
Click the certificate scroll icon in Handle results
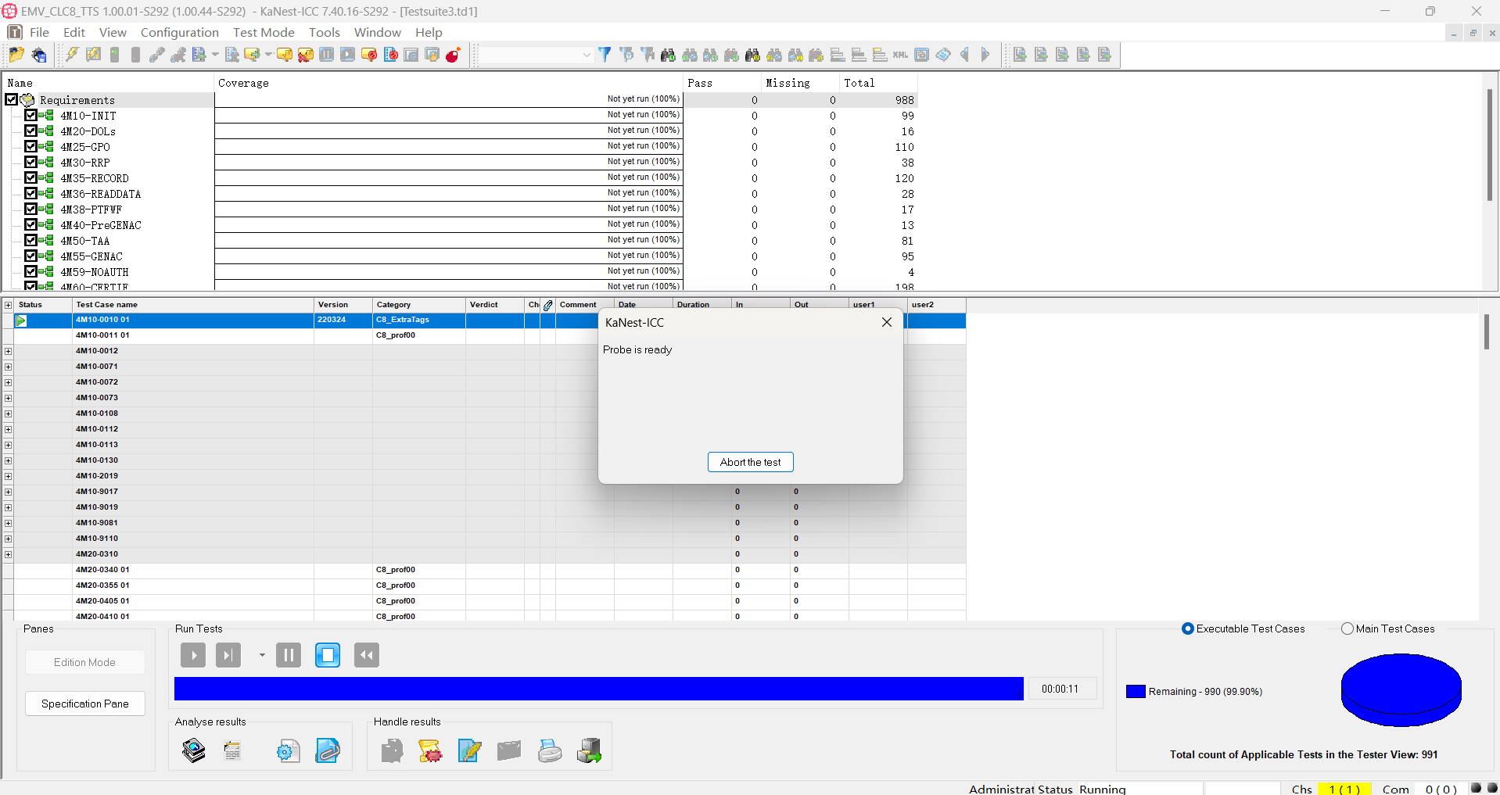[x=430, y=751]
